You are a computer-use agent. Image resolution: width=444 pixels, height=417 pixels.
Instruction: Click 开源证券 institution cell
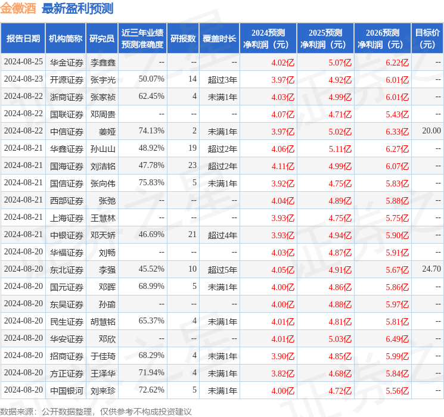point(67,80)
